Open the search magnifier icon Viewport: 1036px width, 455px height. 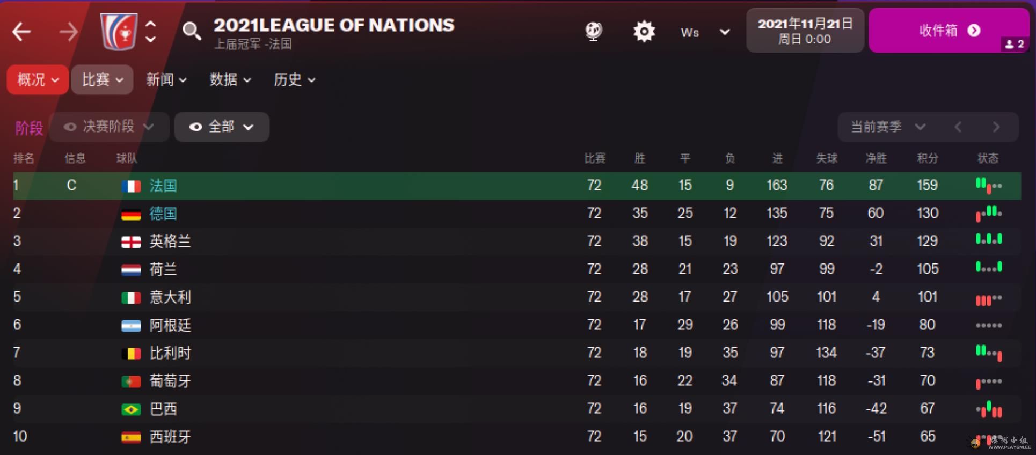[x=192, y=32]
